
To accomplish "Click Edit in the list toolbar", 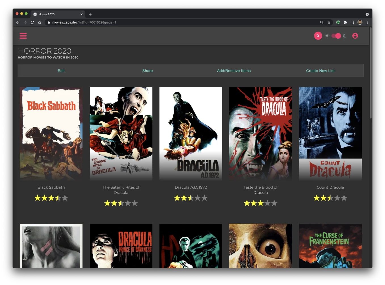I will [61, 71].
